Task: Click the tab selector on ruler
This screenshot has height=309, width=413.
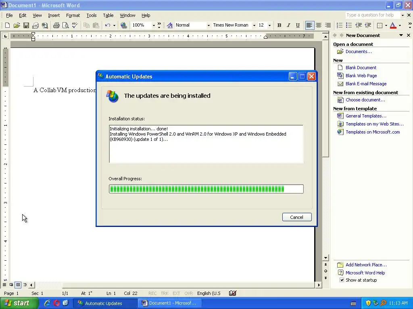Action: point(5,36)
